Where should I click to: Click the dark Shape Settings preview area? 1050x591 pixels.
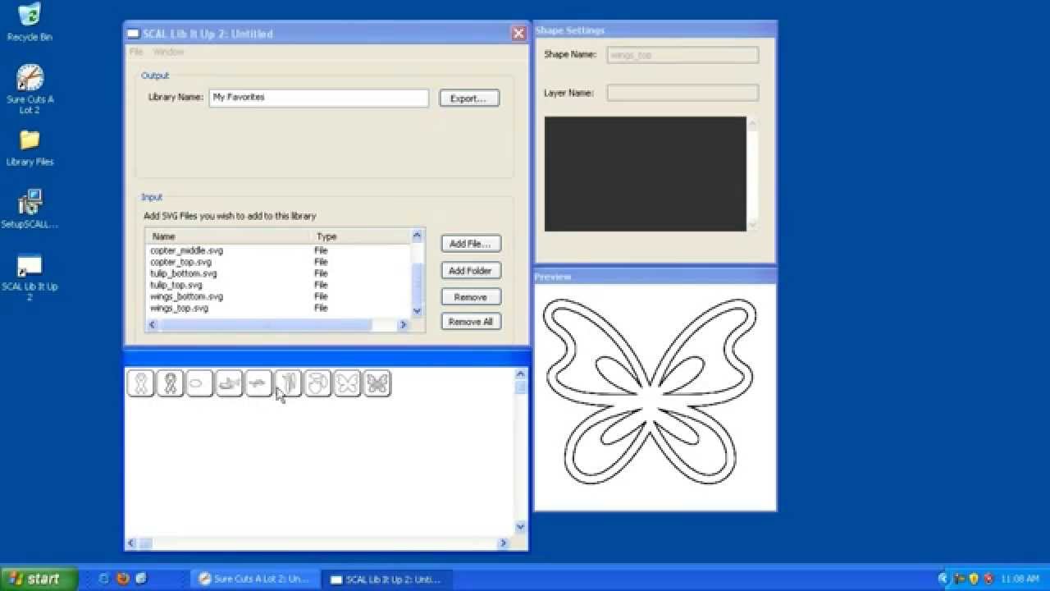(x=646, y=174)
